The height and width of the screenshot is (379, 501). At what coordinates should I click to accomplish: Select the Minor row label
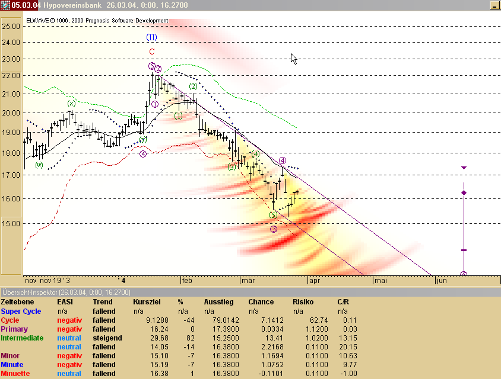point(10,356)
